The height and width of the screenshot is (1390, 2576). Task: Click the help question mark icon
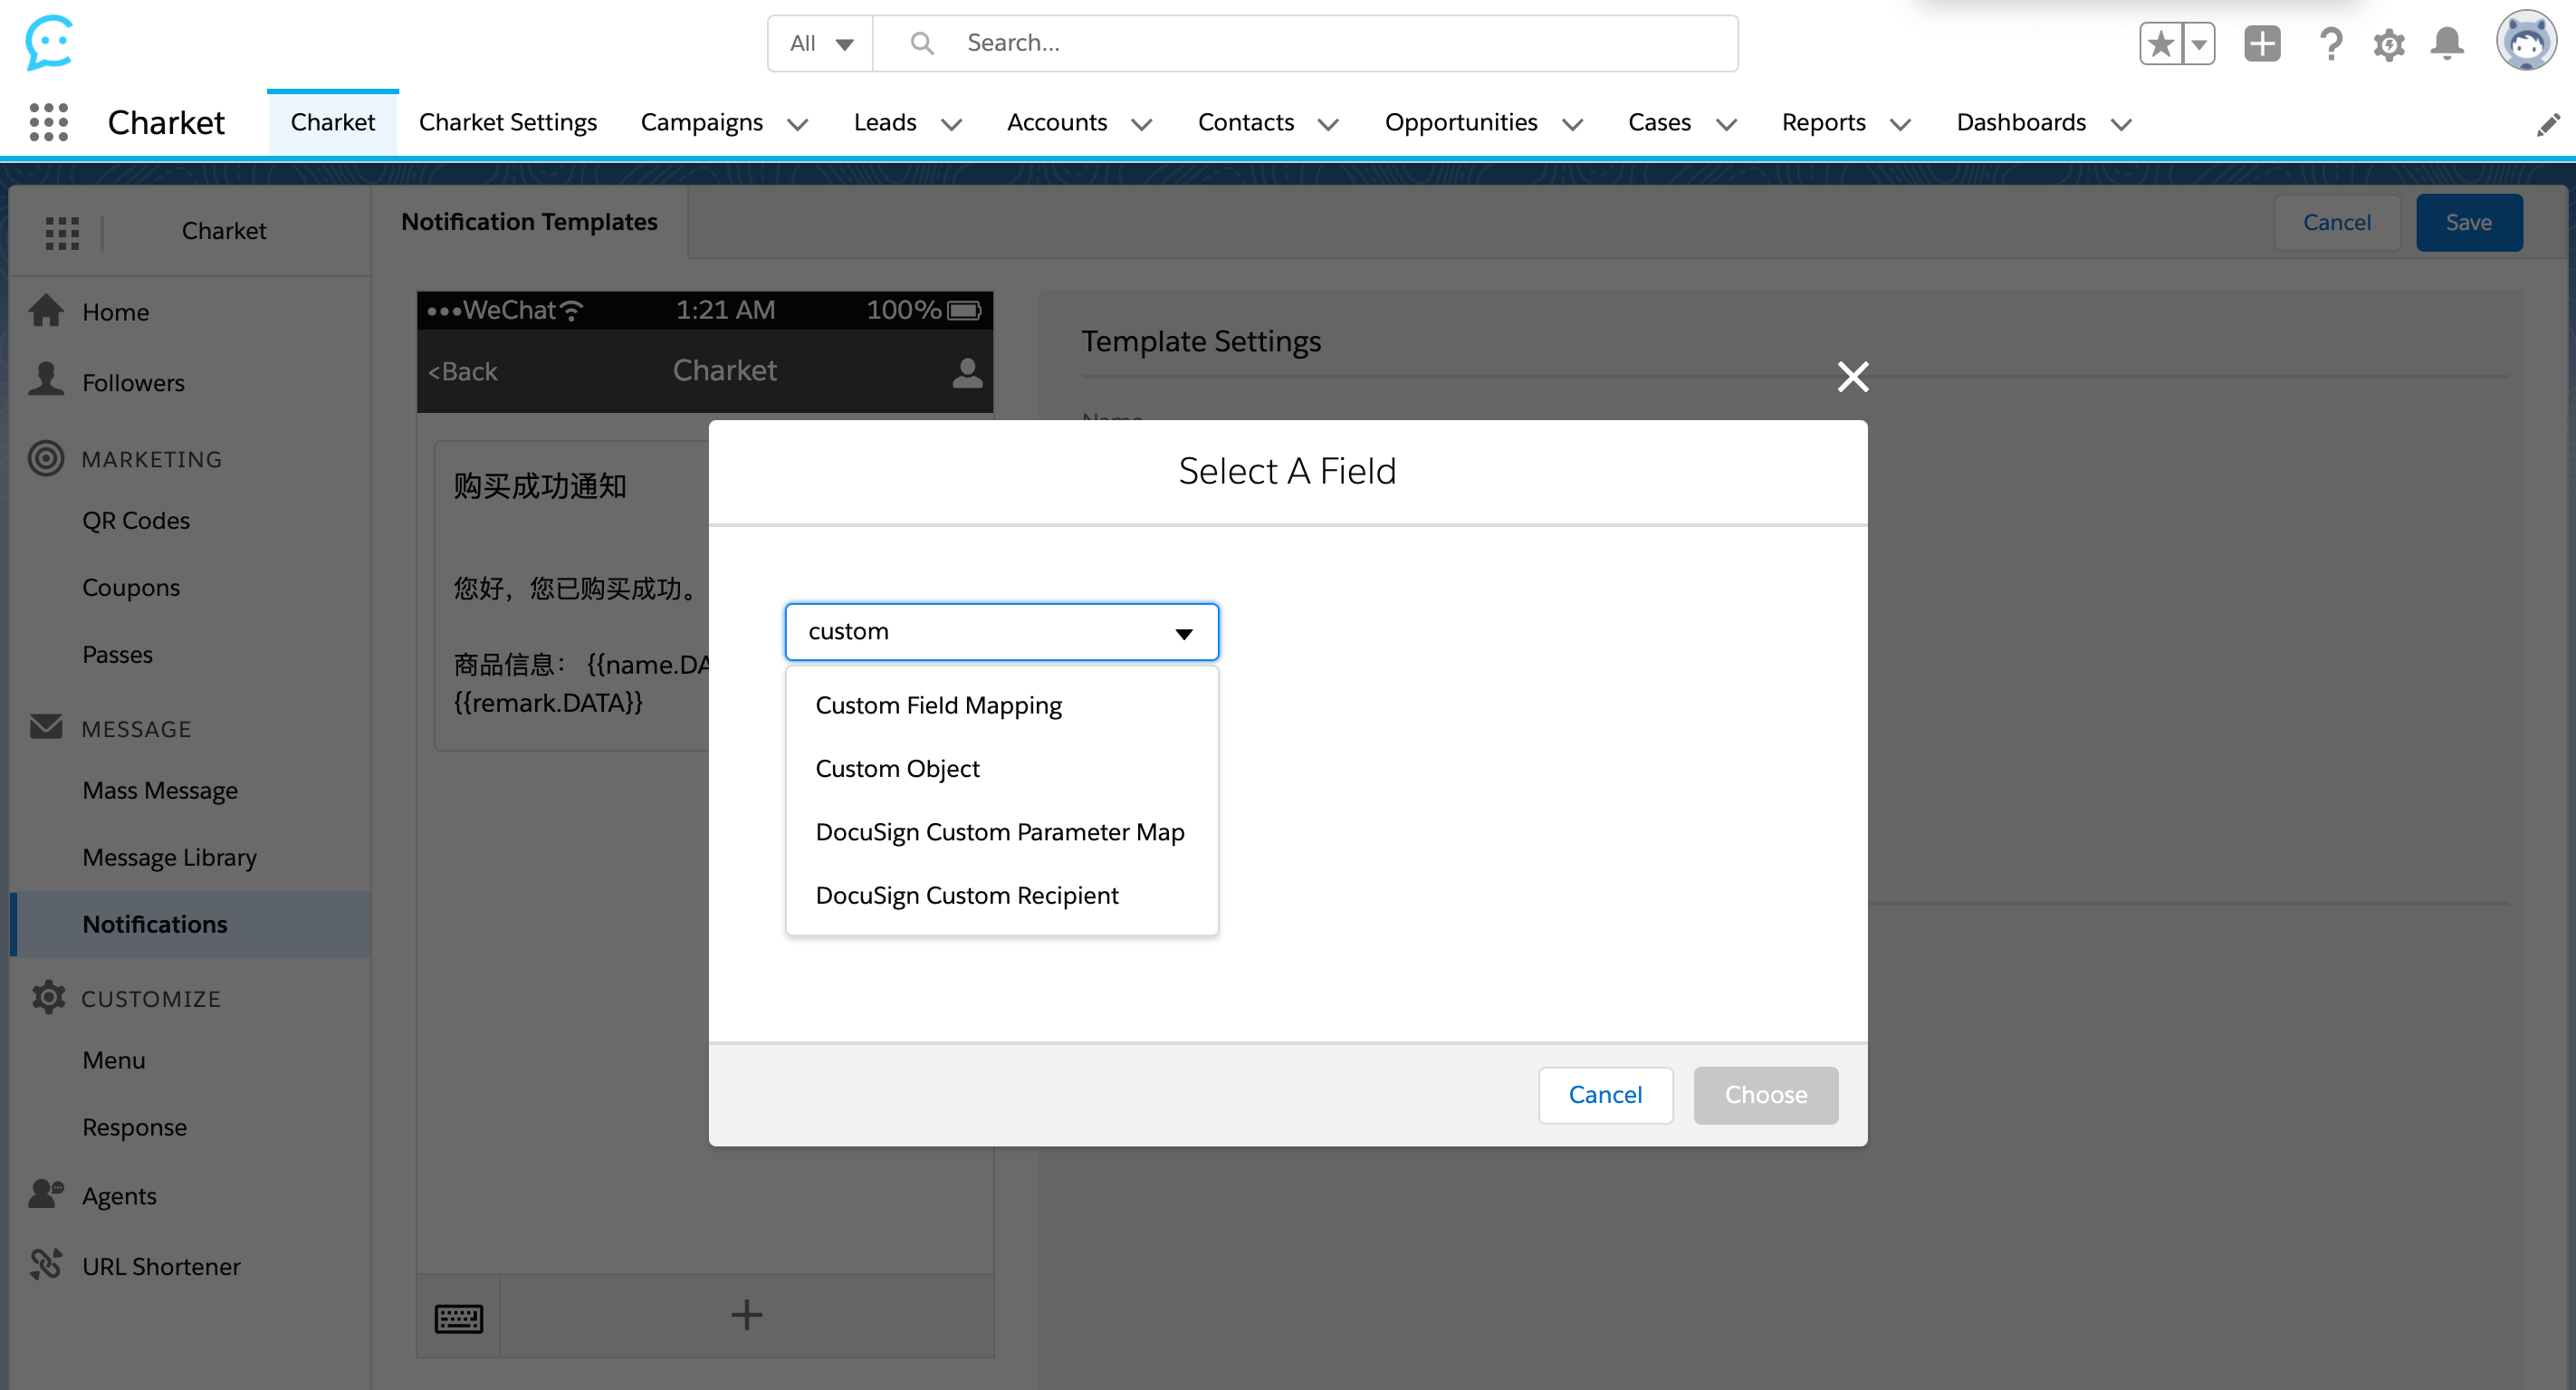point(2330,44)
